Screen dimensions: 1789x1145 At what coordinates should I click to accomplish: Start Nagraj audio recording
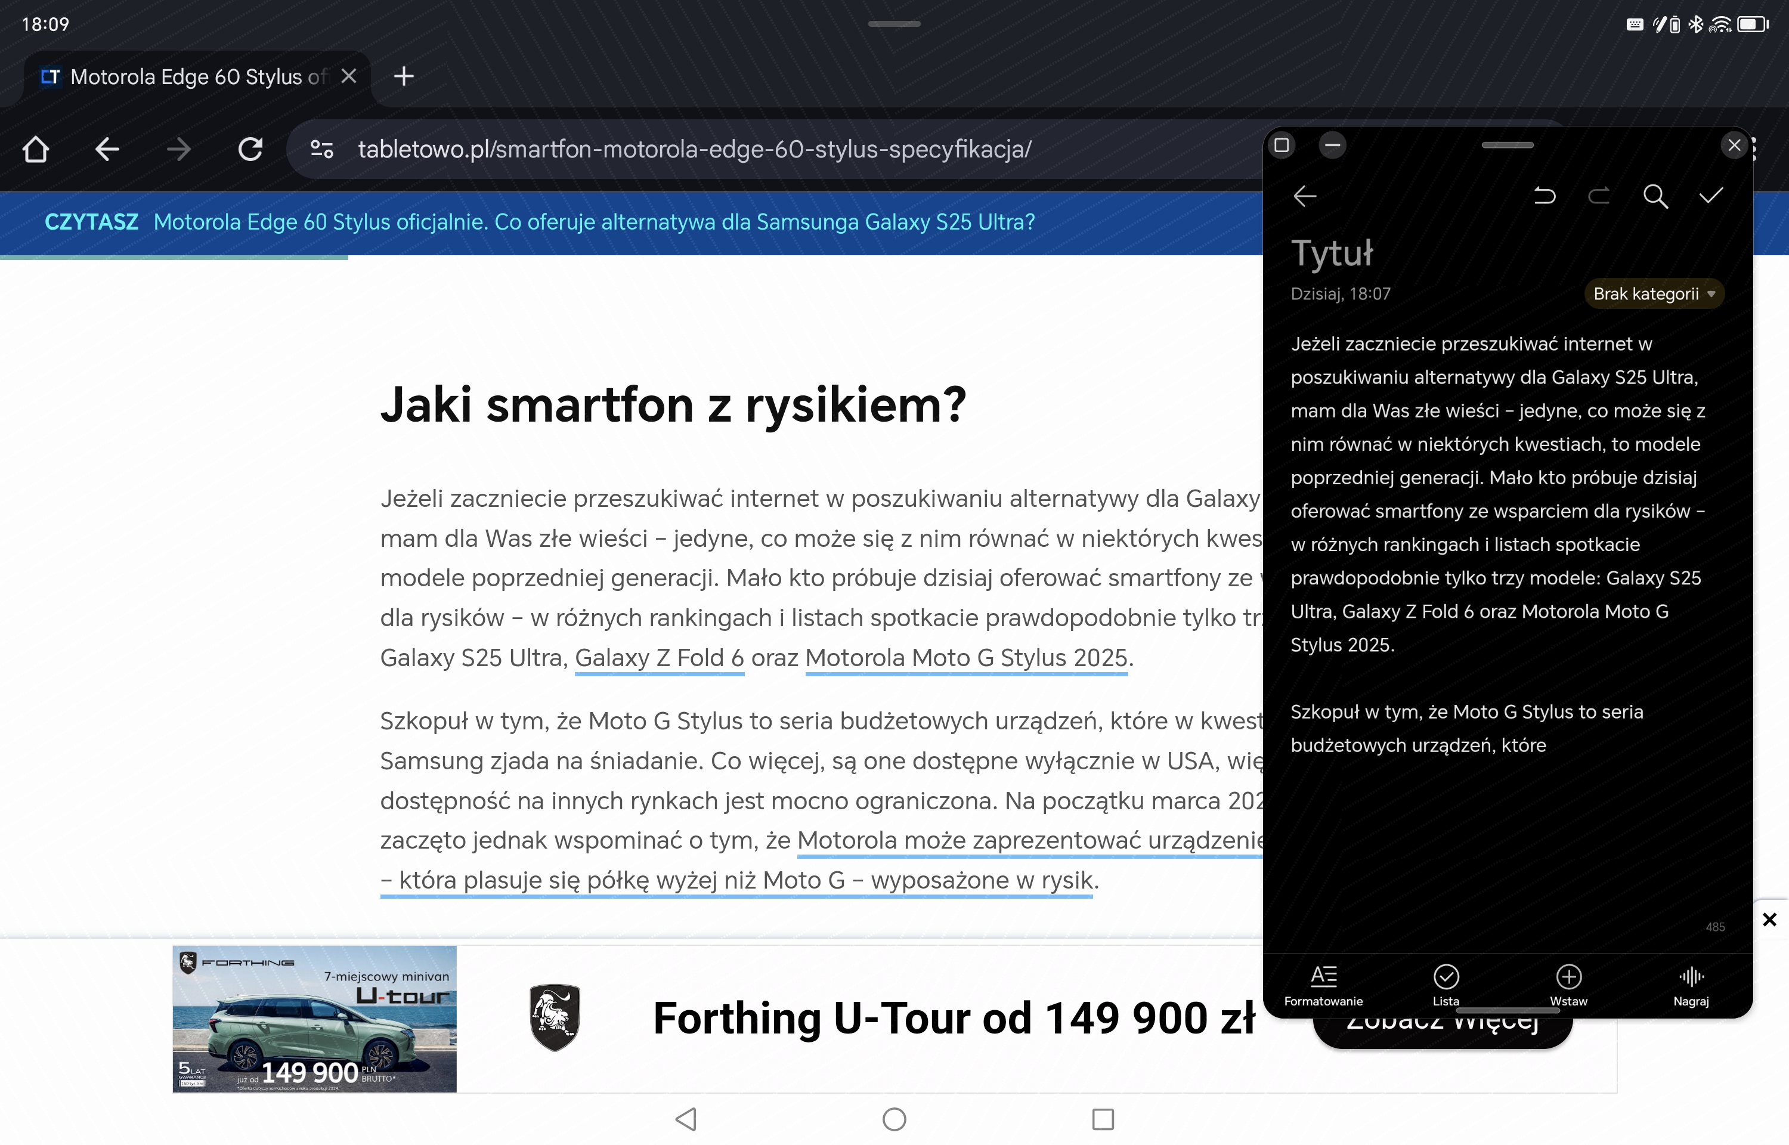(1691, 985)
